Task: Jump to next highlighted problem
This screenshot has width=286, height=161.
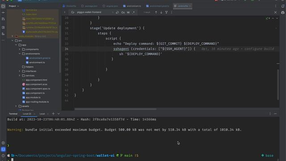Action: point(277,18)
